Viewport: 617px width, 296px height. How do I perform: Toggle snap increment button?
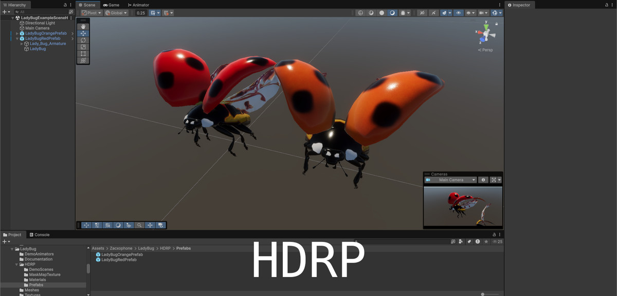pos(166,13)
